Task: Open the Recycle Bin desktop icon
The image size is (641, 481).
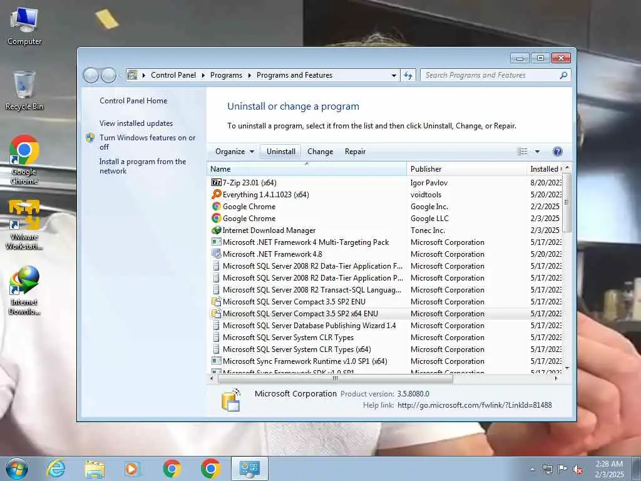Action: 24,91
